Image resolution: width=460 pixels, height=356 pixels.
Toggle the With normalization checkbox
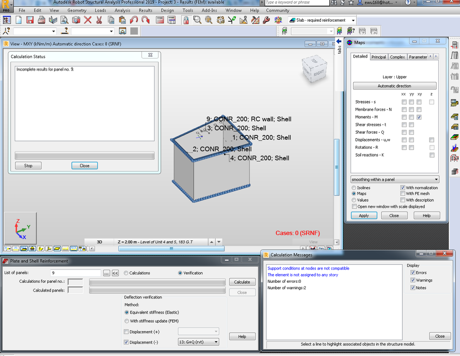pyautogui.click(x=403, y=187)
